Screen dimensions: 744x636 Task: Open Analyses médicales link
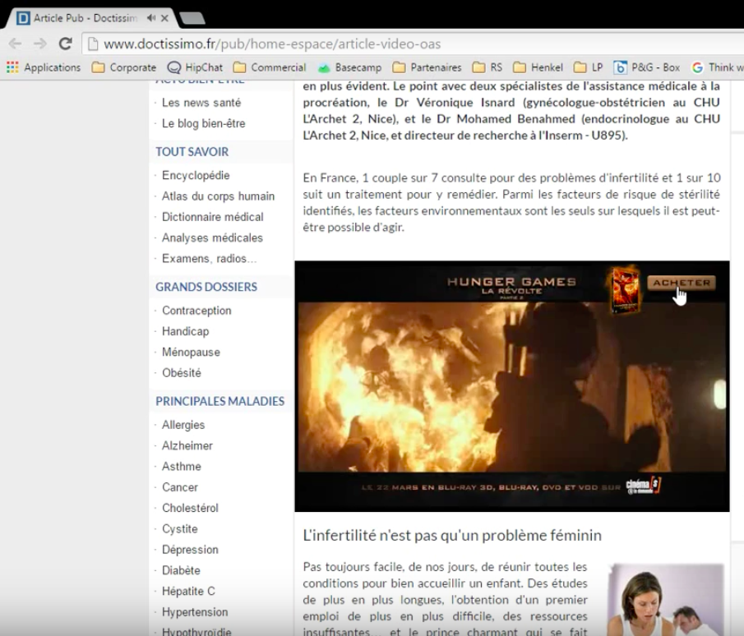click(212, 238)
